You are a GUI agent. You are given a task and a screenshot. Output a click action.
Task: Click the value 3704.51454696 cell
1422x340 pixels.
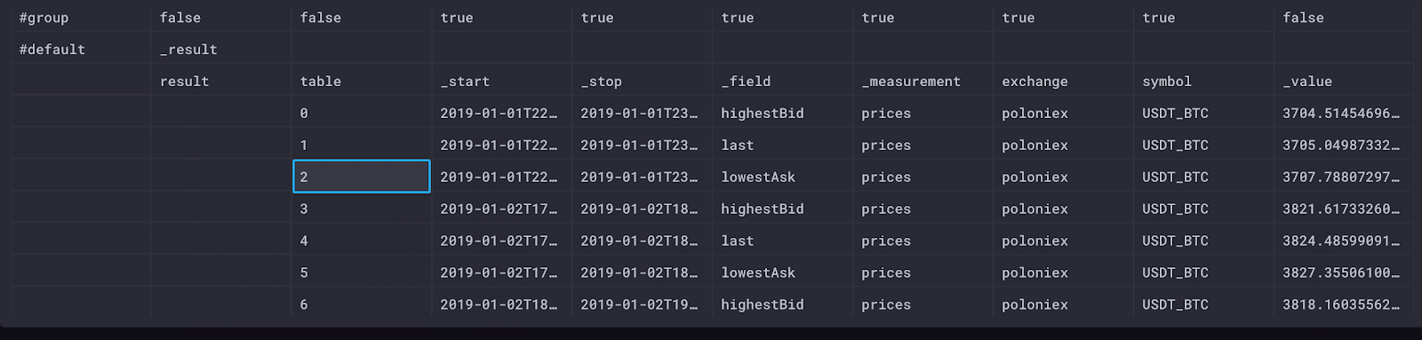coord(1344,113)
